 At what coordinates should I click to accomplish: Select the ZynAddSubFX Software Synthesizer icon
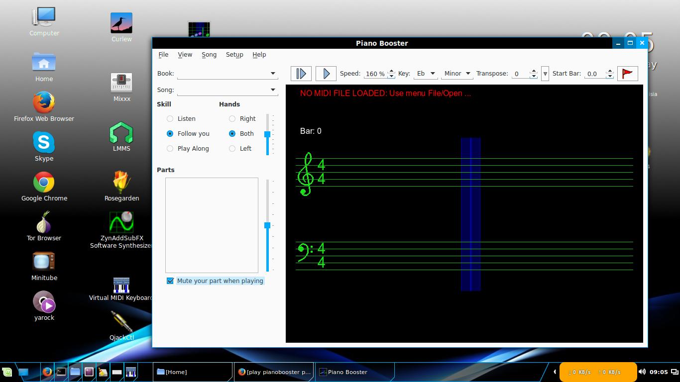pyautogui.click(x=121, y=229)
